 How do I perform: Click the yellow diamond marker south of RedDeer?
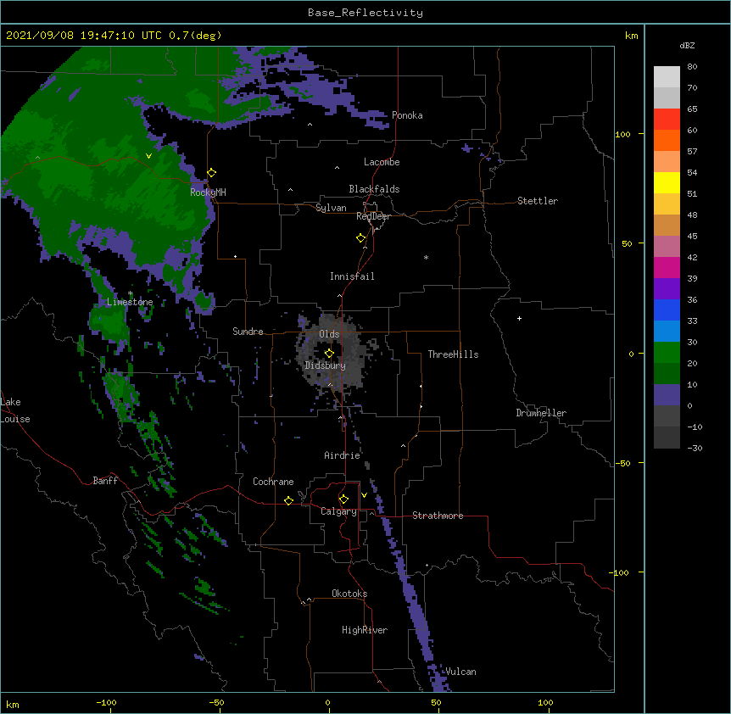pos(361,238)
